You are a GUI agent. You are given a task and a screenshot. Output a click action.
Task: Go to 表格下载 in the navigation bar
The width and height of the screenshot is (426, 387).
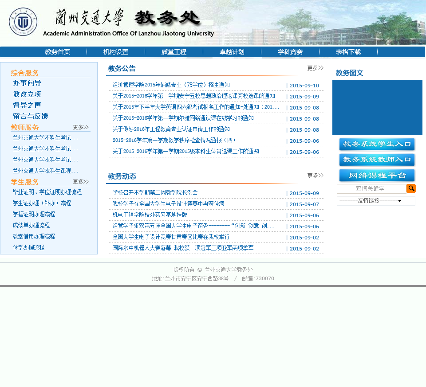pos(348,52)
